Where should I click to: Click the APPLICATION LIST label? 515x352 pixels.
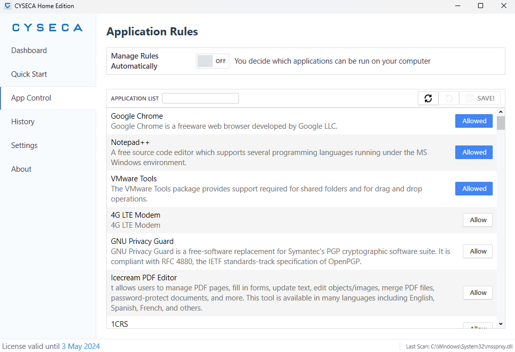point(135,98)
